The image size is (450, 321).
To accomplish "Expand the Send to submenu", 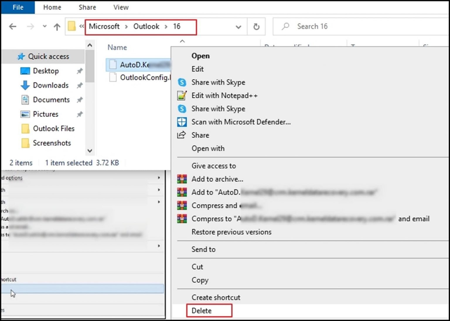I will pos(203,249).
